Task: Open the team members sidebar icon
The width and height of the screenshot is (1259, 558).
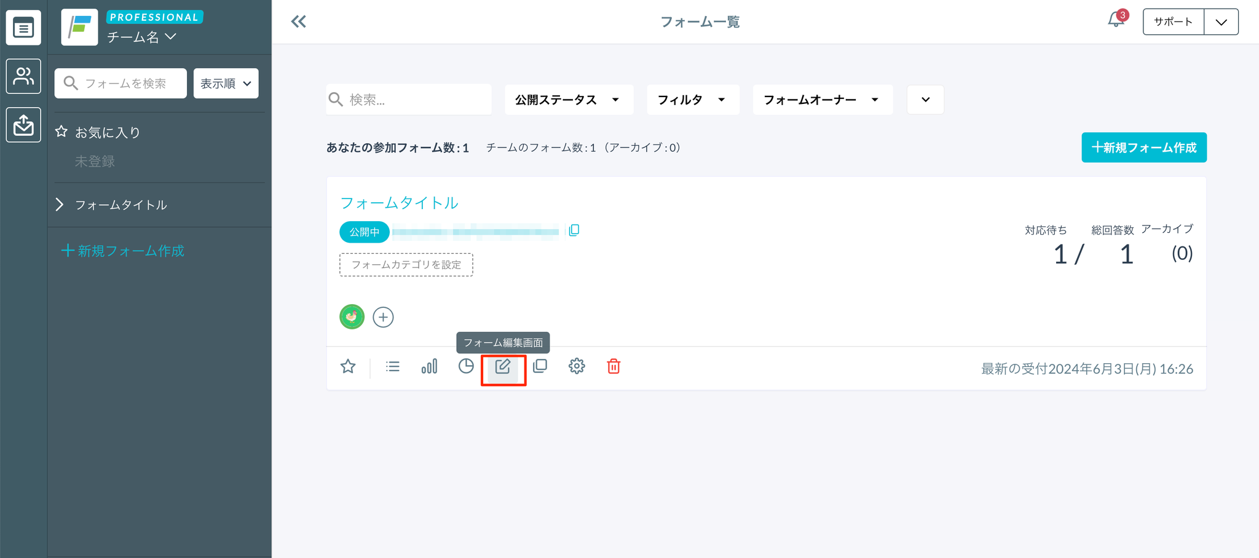Action: (x=23, y=76)
